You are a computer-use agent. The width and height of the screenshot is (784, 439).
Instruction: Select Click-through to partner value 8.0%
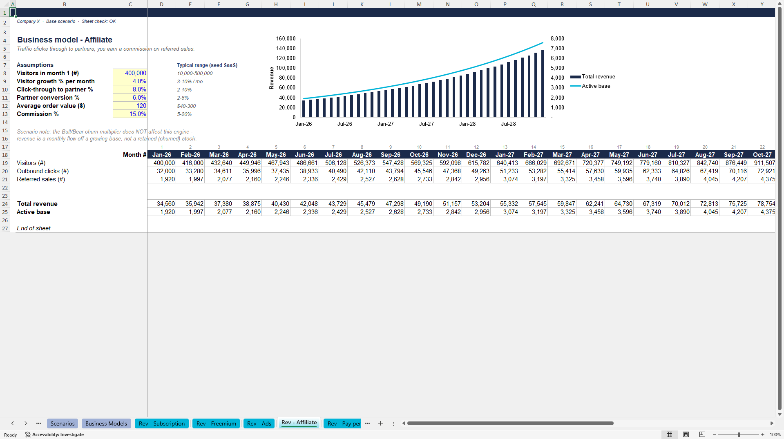[x=130, y=89]
